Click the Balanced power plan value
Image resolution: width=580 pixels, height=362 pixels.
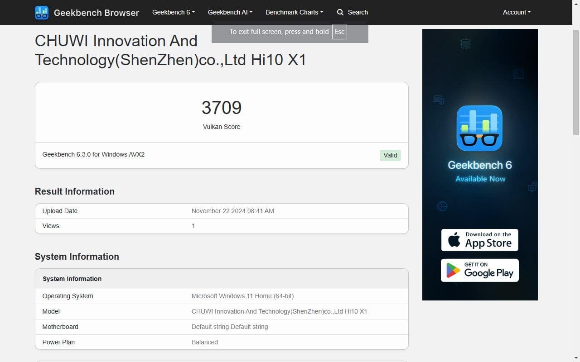[205, 342]
